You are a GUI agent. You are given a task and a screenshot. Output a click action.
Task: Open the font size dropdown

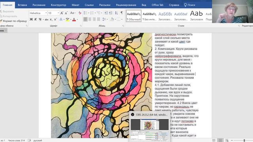pos(58,13)
